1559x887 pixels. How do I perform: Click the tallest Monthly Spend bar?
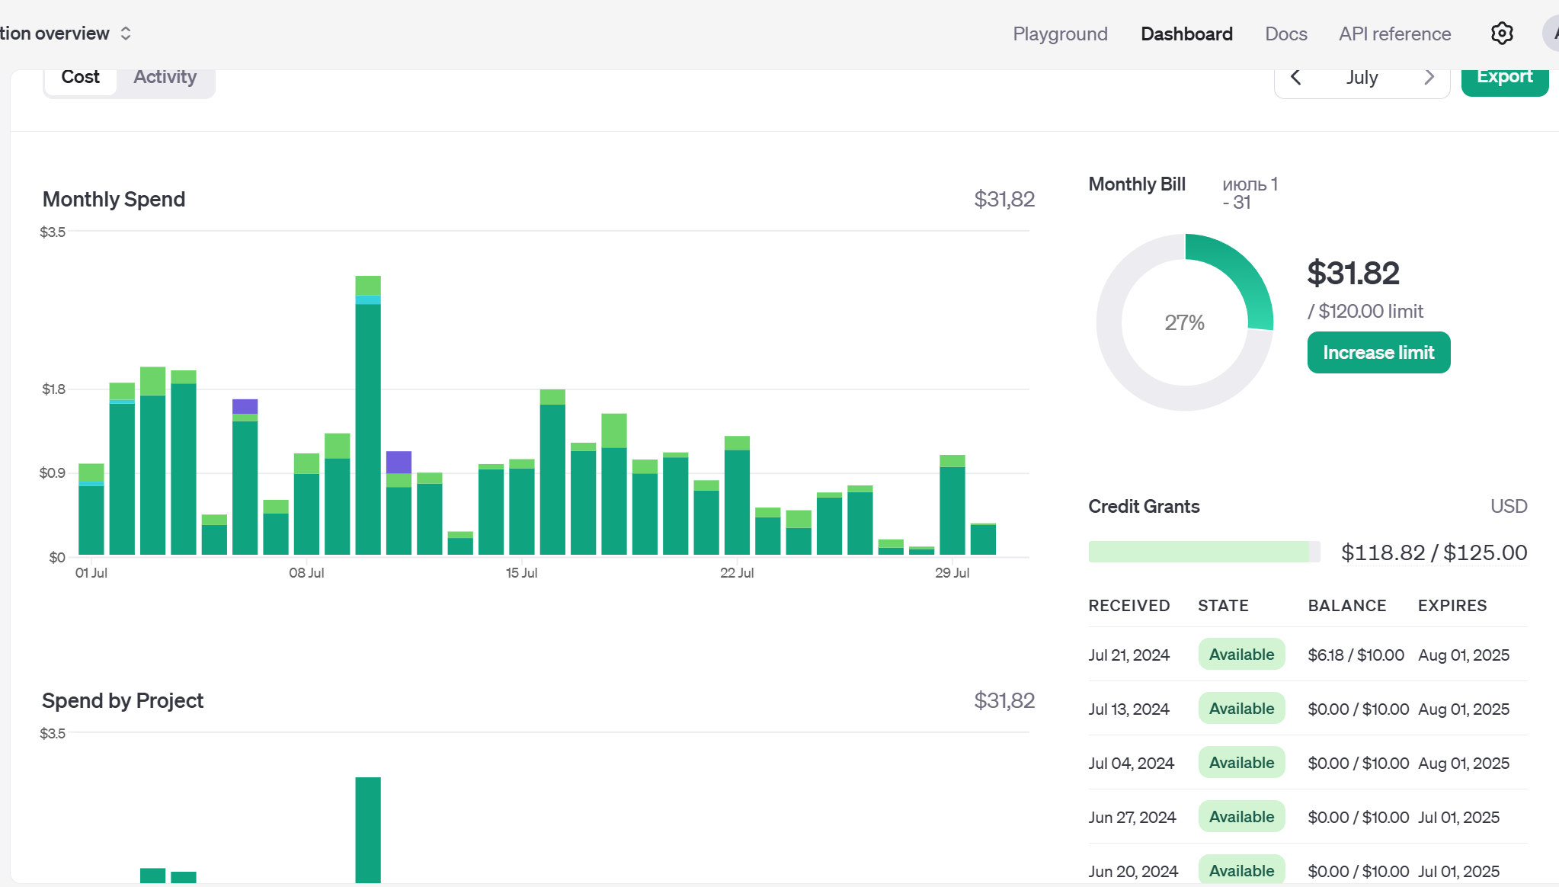368,415
